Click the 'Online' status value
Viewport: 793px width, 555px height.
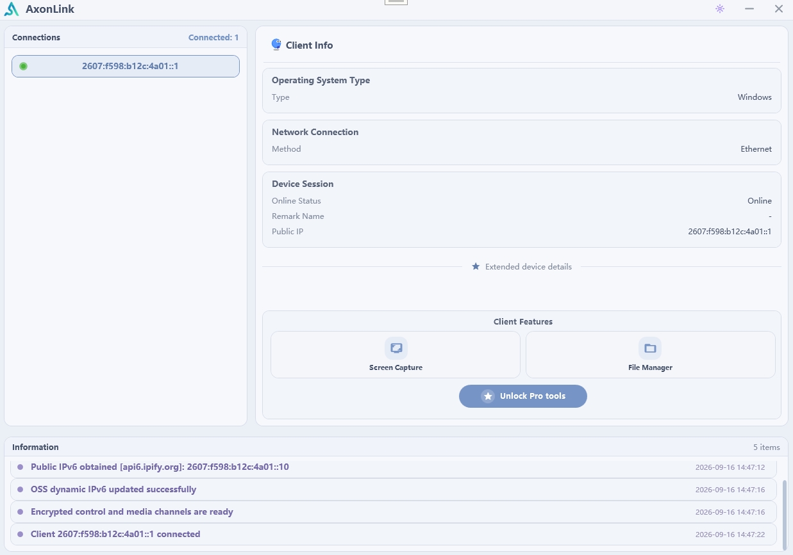[x=760, y=201]
